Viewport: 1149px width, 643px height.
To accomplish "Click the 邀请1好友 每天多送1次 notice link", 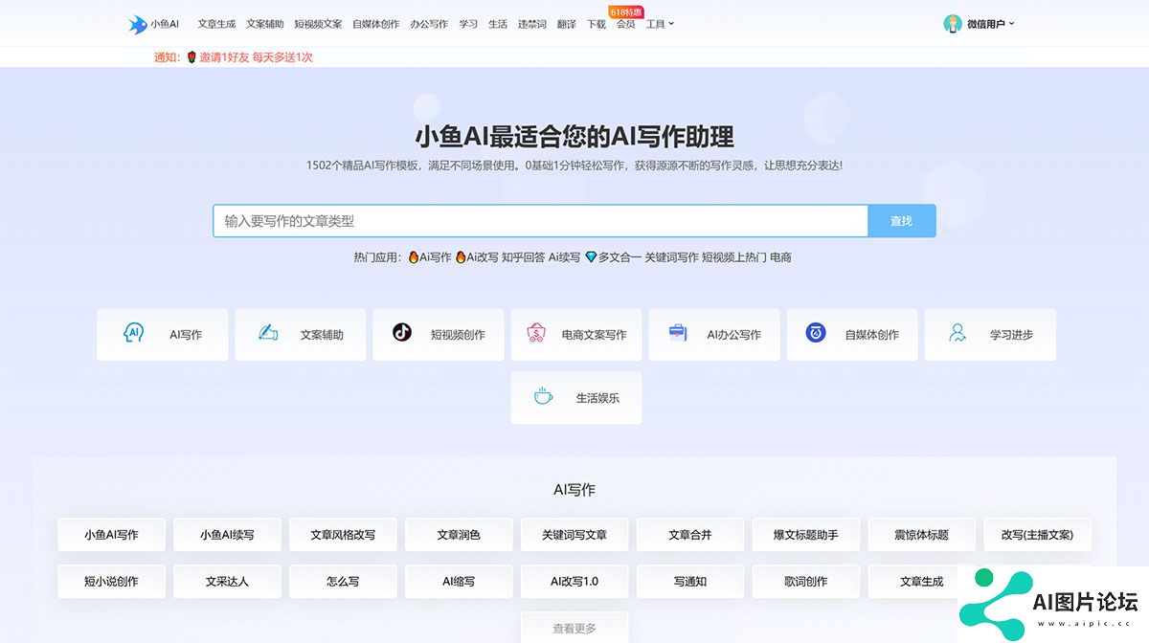I will click(x=256, y=57).
